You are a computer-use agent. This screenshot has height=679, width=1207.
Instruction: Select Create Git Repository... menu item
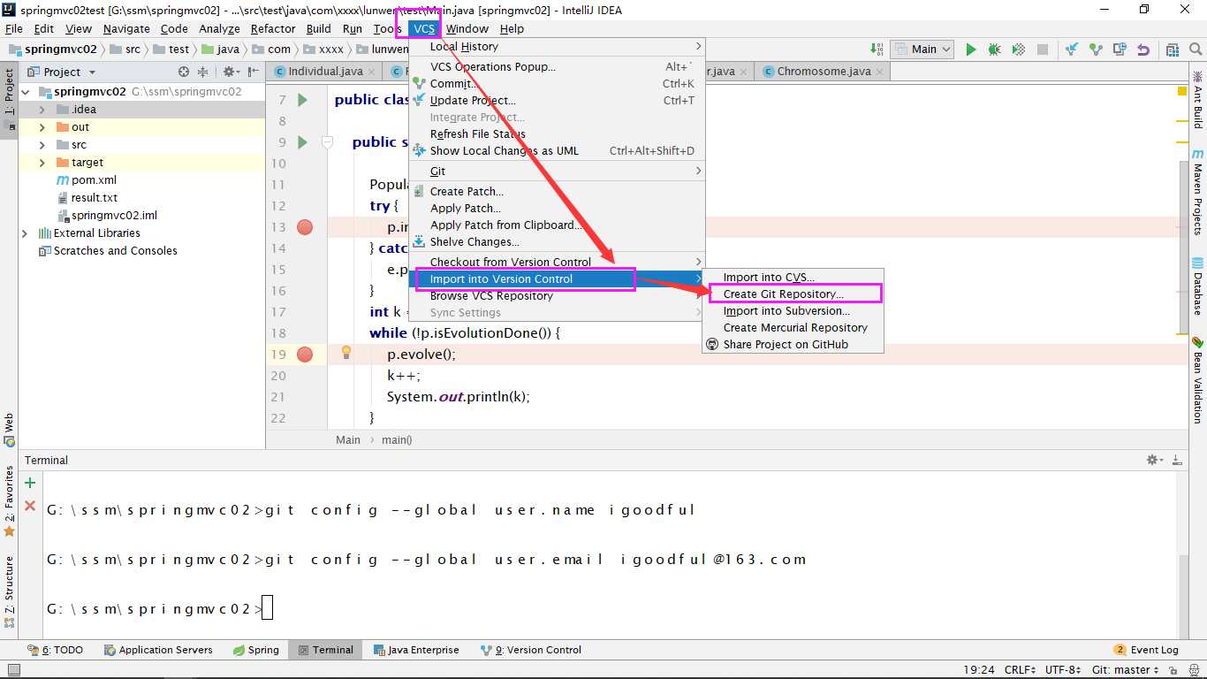(793, 294)
